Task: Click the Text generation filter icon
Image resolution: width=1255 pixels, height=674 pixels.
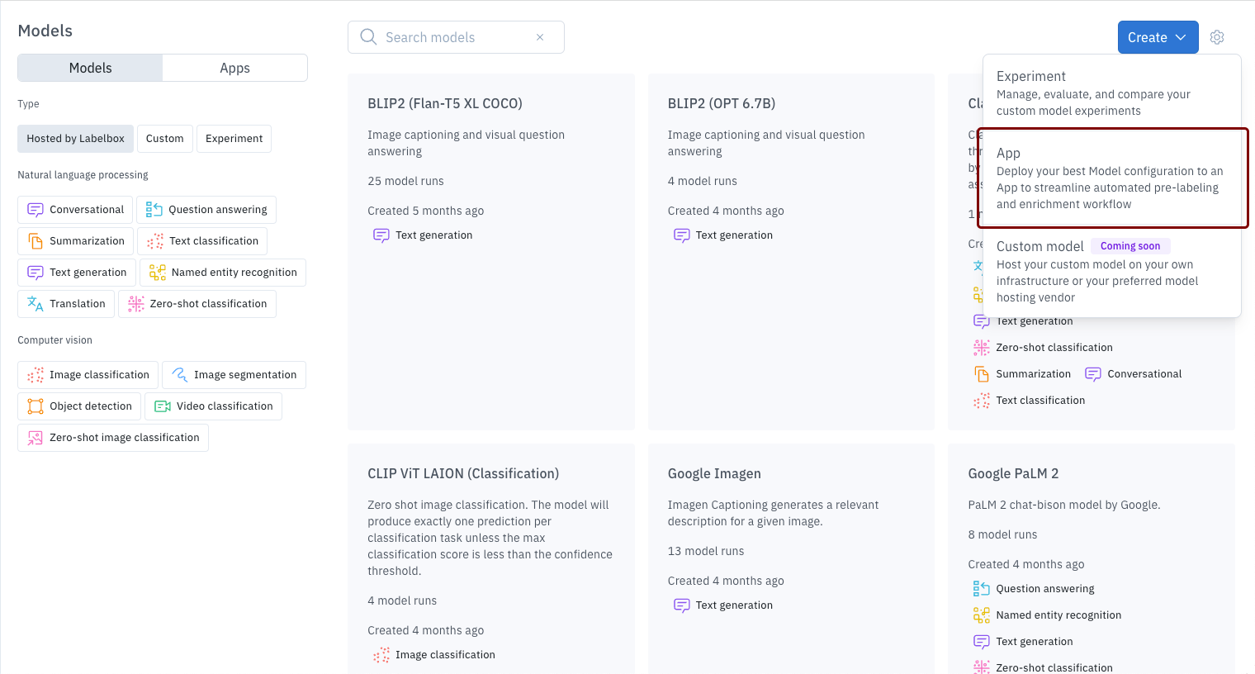Action: tap(36, 273)
